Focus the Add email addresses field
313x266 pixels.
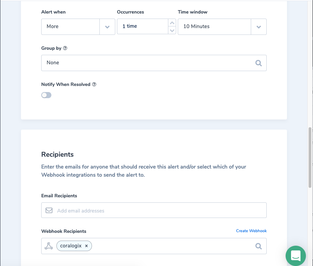click(159, 210)
